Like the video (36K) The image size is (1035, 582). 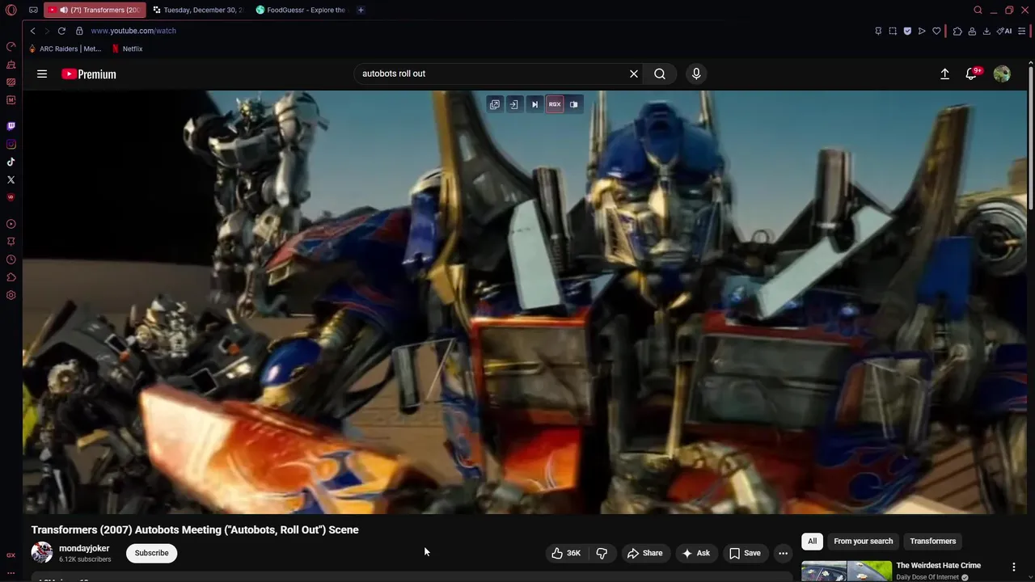[x=566, y=553]
